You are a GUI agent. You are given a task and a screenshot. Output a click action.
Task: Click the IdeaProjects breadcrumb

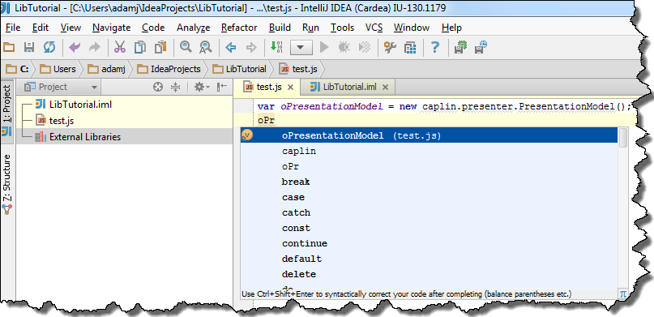169,69
